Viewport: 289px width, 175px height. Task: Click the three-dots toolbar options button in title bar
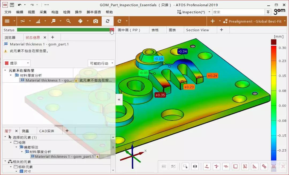tap(47, 5)
